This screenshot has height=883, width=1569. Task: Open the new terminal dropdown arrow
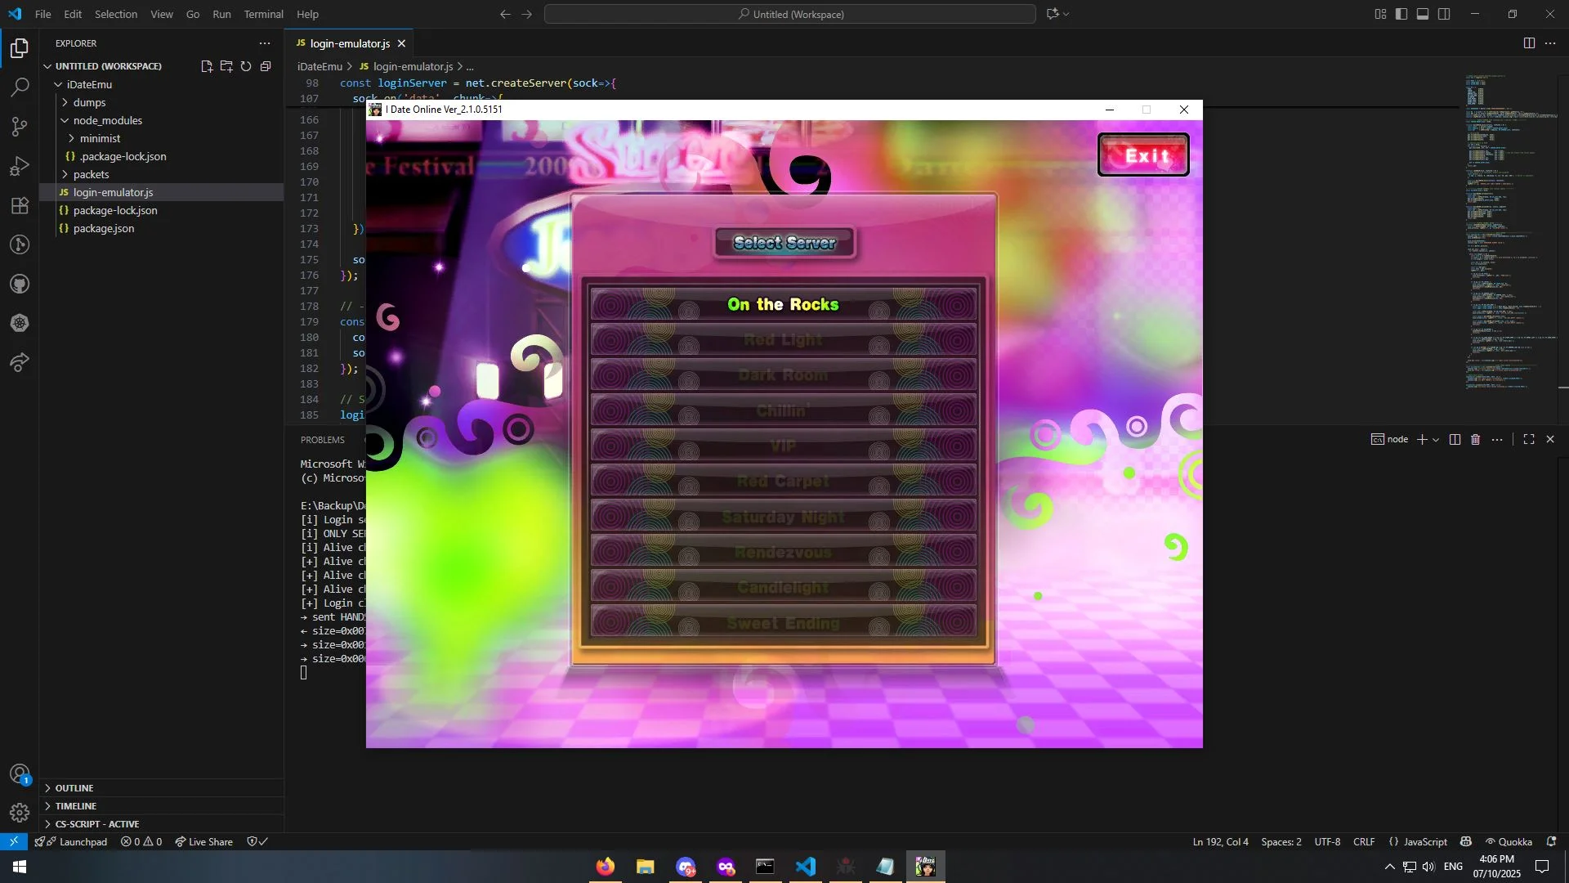[x=1436, y=439]
